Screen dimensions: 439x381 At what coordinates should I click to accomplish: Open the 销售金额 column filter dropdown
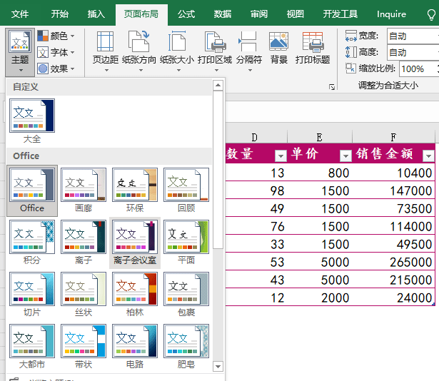[428, 156]
